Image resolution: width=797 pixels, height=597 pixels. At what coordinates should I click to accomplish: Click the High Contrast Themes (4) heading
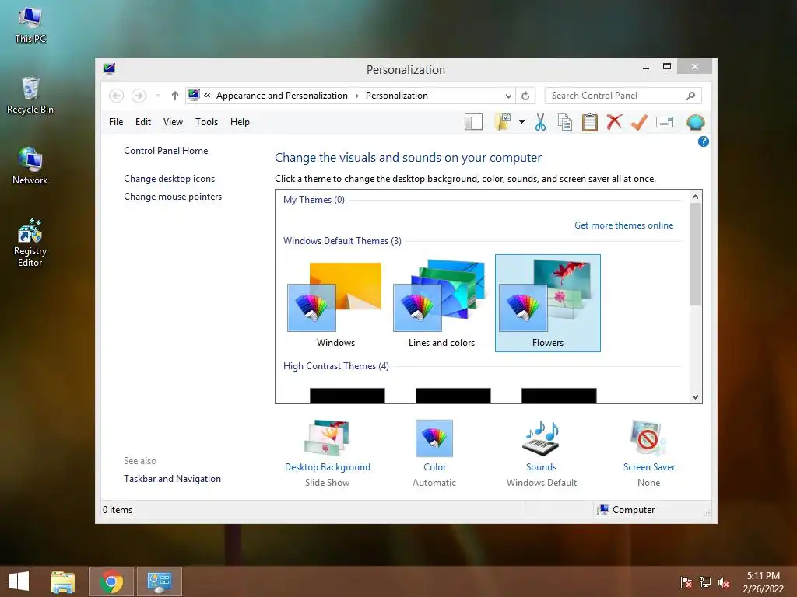click(336, 366)
